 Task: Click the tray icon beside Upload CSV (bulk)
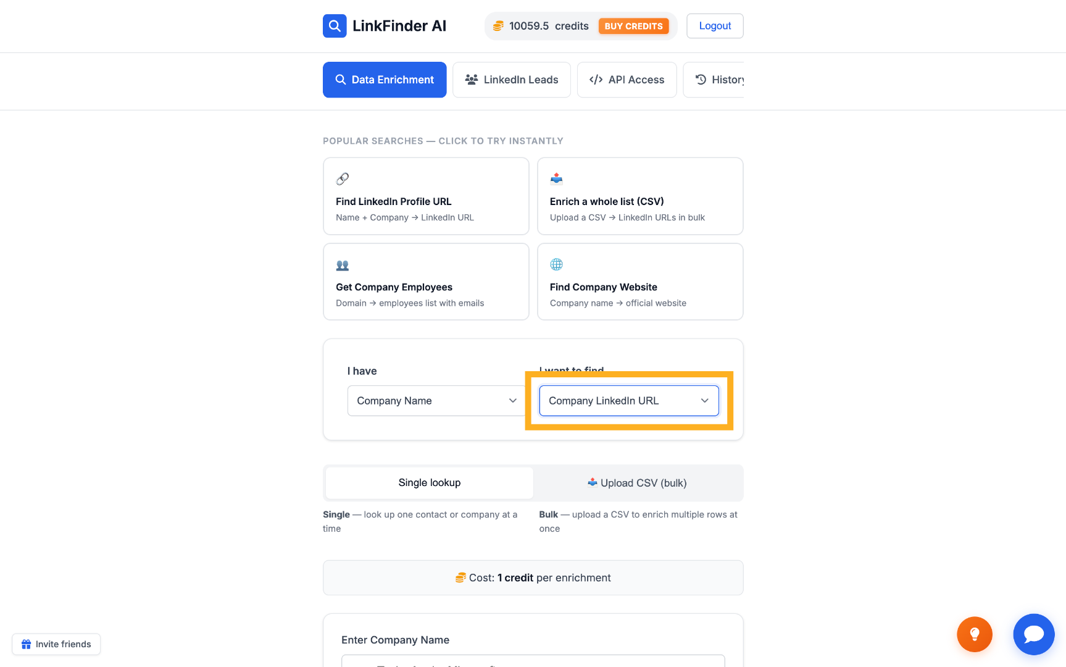click(593, 482)
